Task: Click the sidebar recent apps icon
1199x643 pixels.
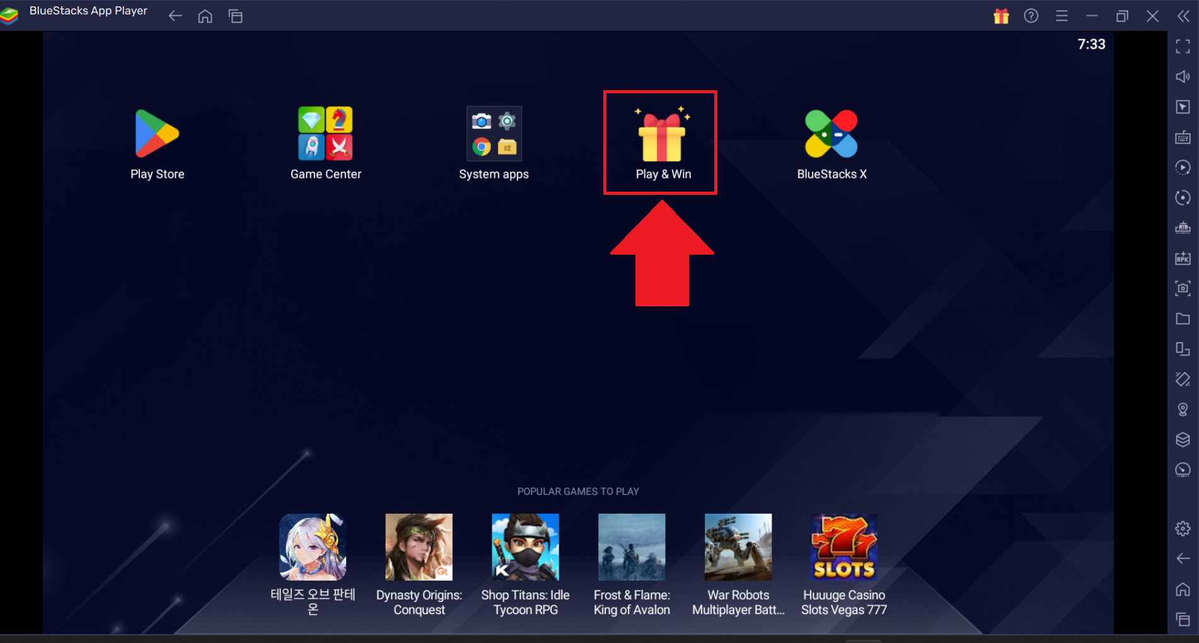Action: pyautogui.click(x=1183, y=619)
